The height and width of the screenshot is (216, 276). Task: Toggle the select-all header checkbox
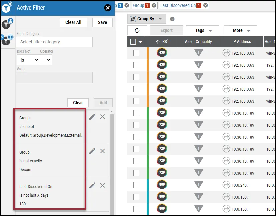(x=133, y=42)
